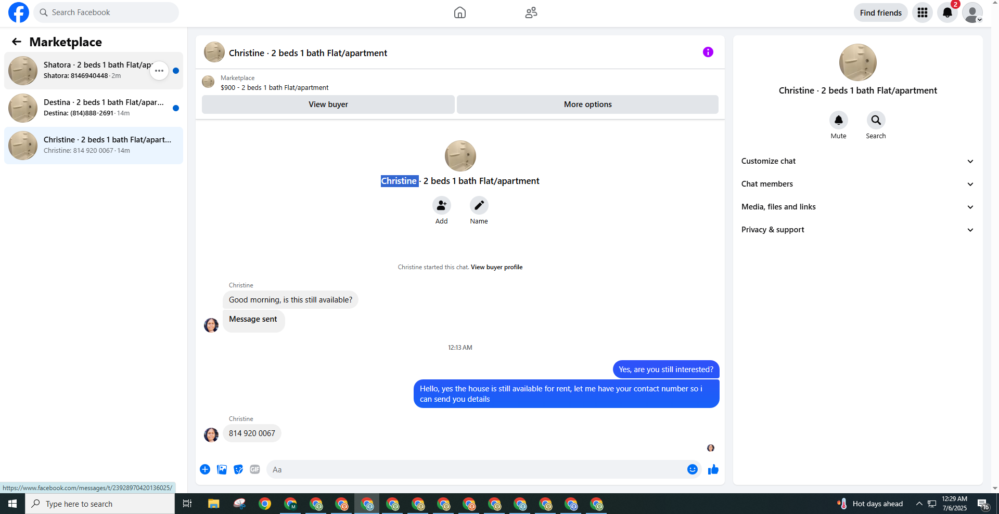999x514 pixels.
Task: Open the Windows notification center
Action: pos(983,504)
